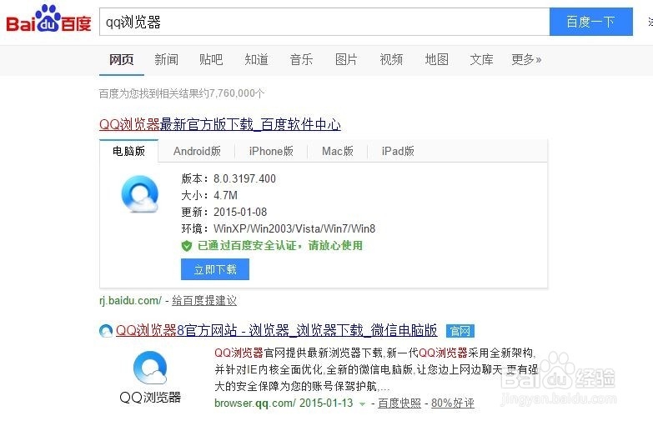653x421 pixels.
Task: Expand the arrow after browser.qq.com date
Action: (x=362, y=403)
